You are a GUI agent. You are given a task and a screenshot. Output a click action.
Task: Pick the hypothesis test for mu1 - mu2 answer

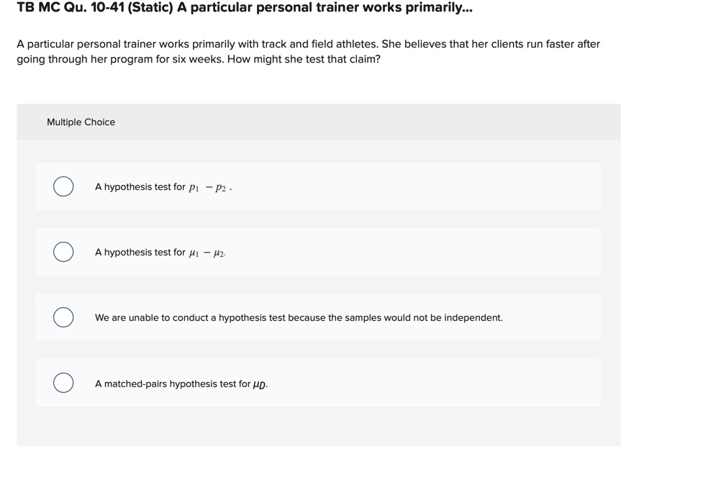pos(160,252)
